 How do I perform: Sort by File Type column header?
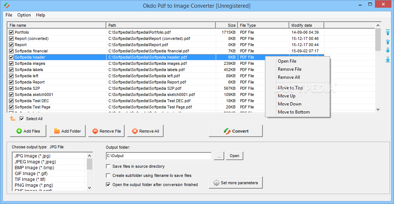263,25
